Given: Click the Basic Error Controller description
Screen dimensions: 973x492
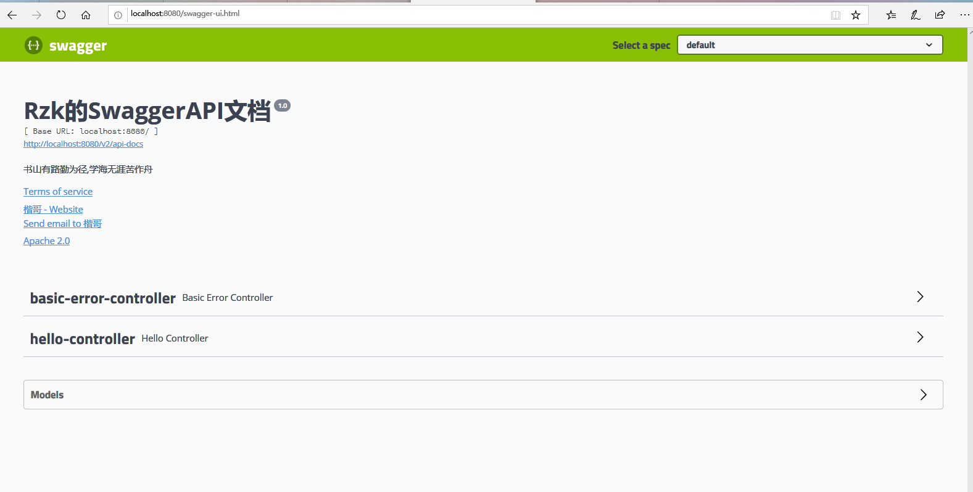Looking at the screenshot, I should coord(228,298).
